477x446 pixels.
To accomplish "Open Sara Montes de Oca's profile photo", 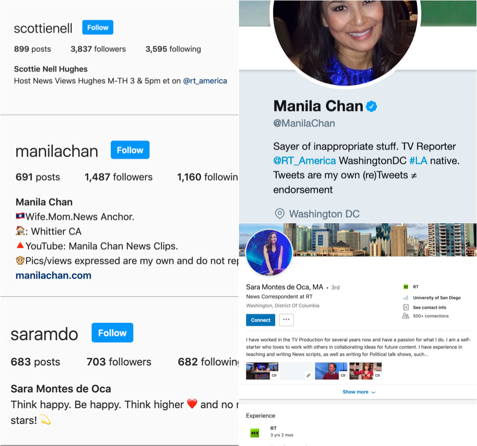I will tap(269, 253).
